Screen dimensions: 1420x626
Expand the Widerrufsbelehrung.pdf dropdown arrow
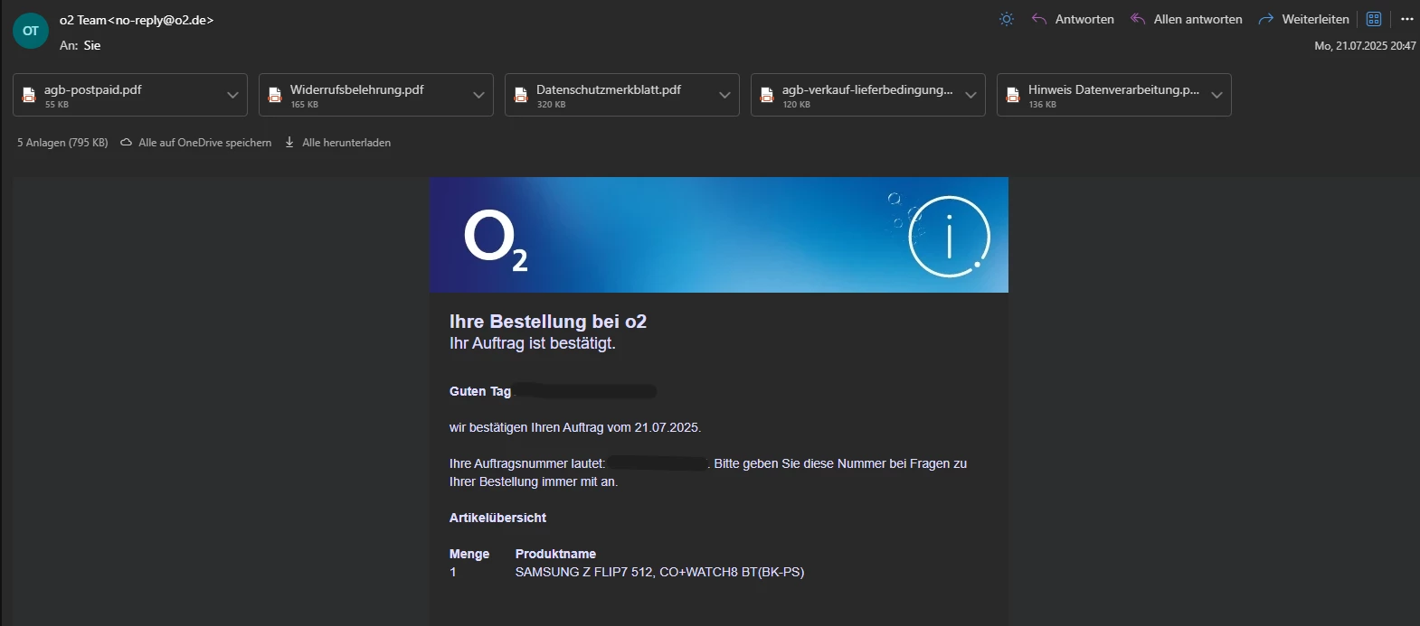[x=478, y=95]
